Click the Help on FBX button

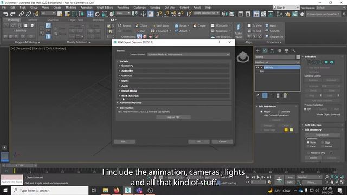pyautogui.click(x=173, y=117)
